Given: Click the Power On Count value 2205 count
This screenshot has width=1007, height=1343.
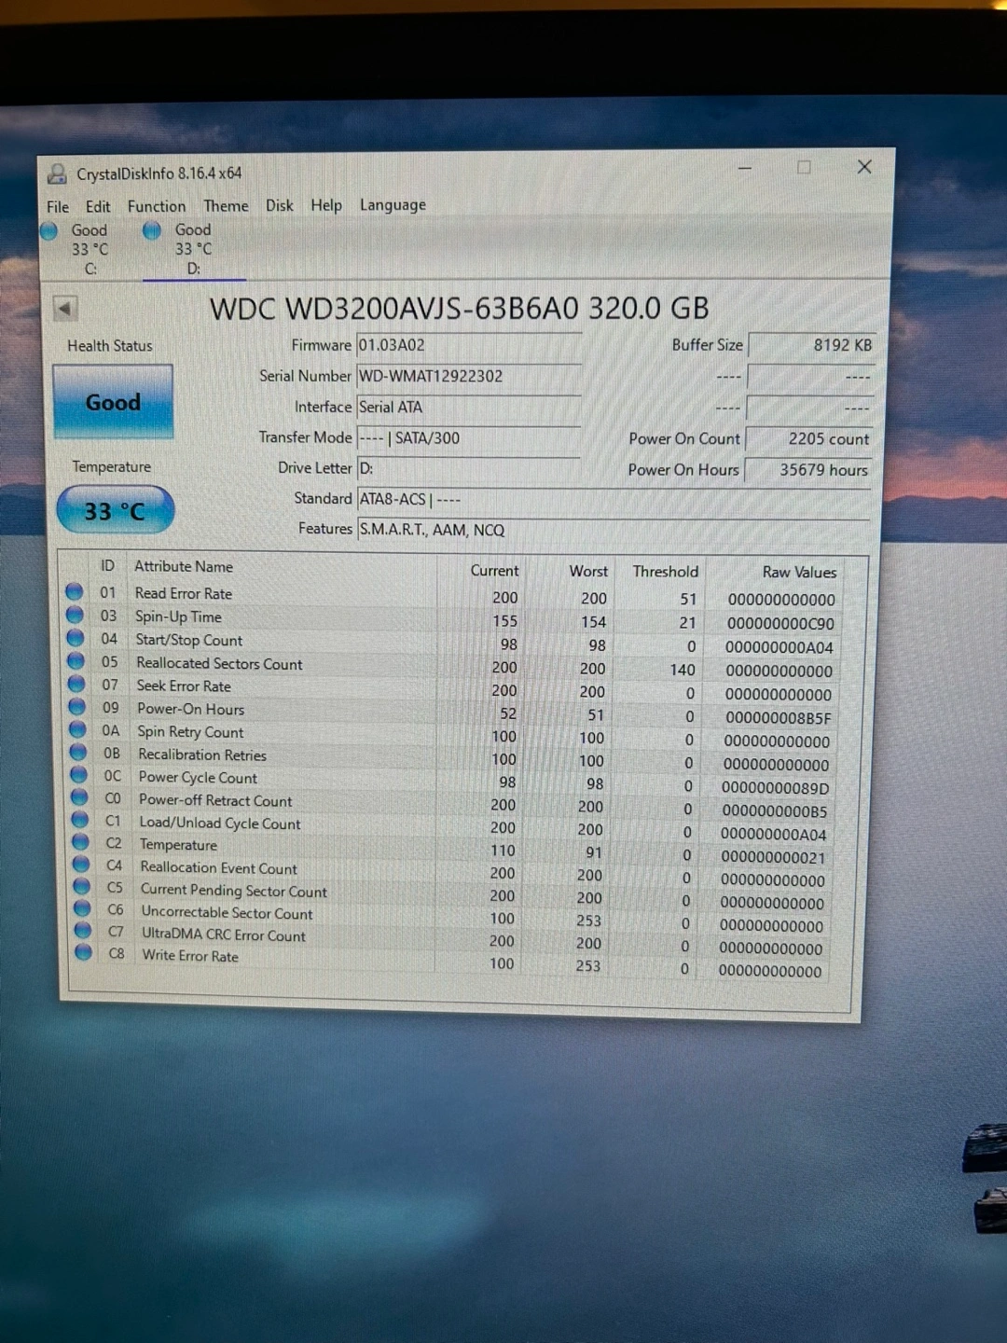Looking at the screenshot, I should tap(810, 438).
